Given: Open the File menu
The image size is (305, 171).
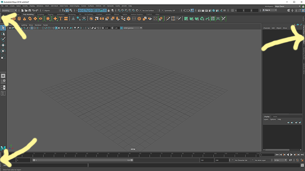Looking at the screenshot, I should coord(2,6).
